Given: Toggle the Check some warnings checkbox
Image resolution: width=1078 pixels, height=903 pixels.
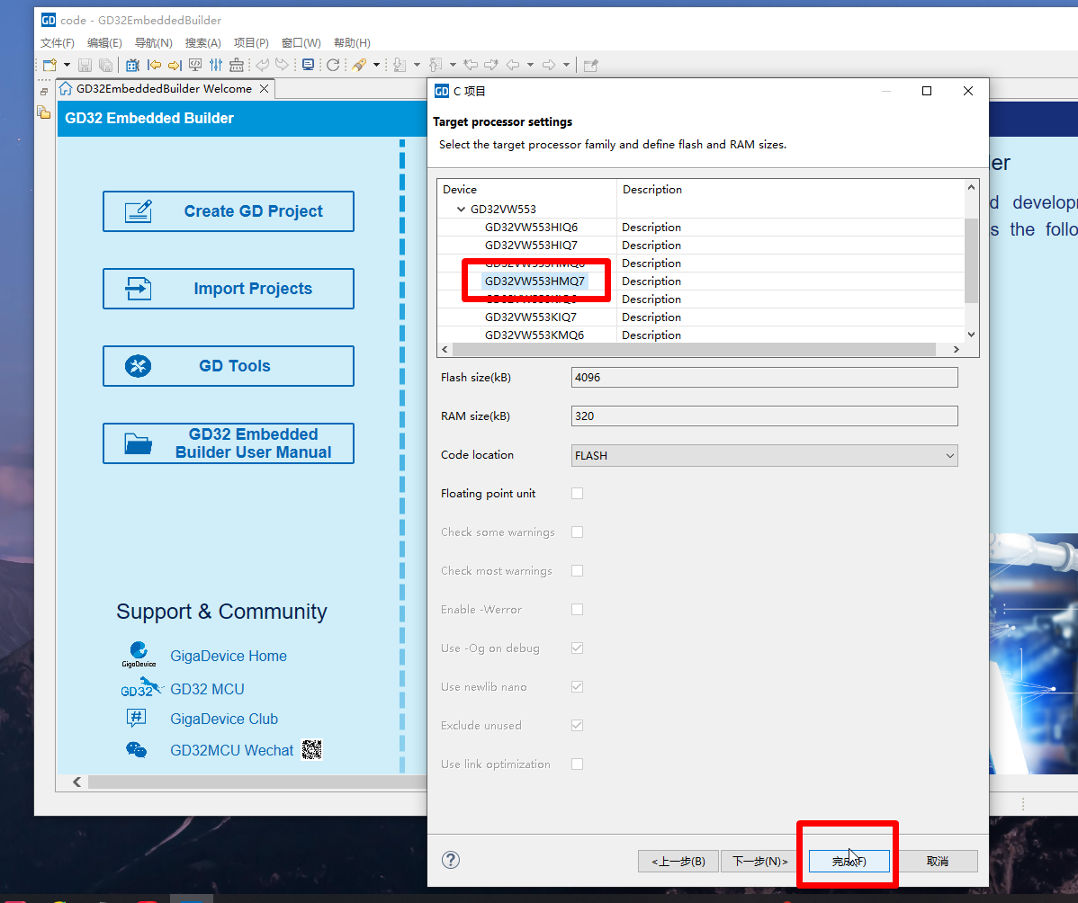Looking at the screenshot, I should [578, 532].
